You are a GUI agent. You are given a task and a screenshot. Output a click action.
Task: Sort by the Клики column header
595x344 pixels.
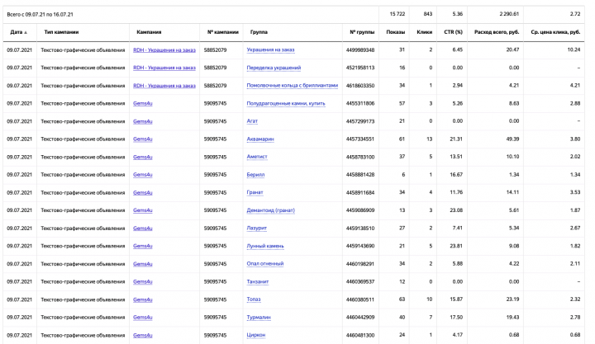click(x=424, y=32)
